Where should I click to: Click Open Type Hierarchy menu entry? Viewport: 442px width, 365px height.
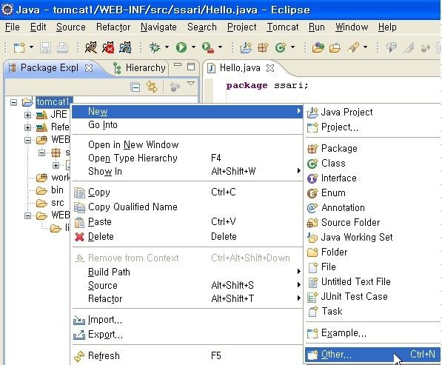click(187, 158)
